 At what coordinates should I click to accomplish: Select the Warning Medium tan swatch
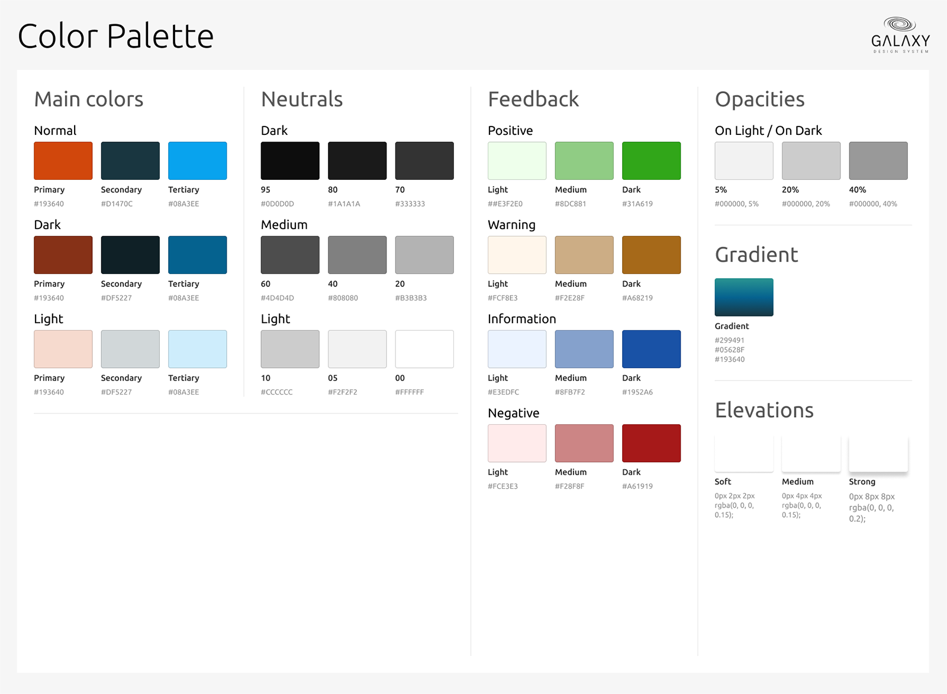click(584, 254)
